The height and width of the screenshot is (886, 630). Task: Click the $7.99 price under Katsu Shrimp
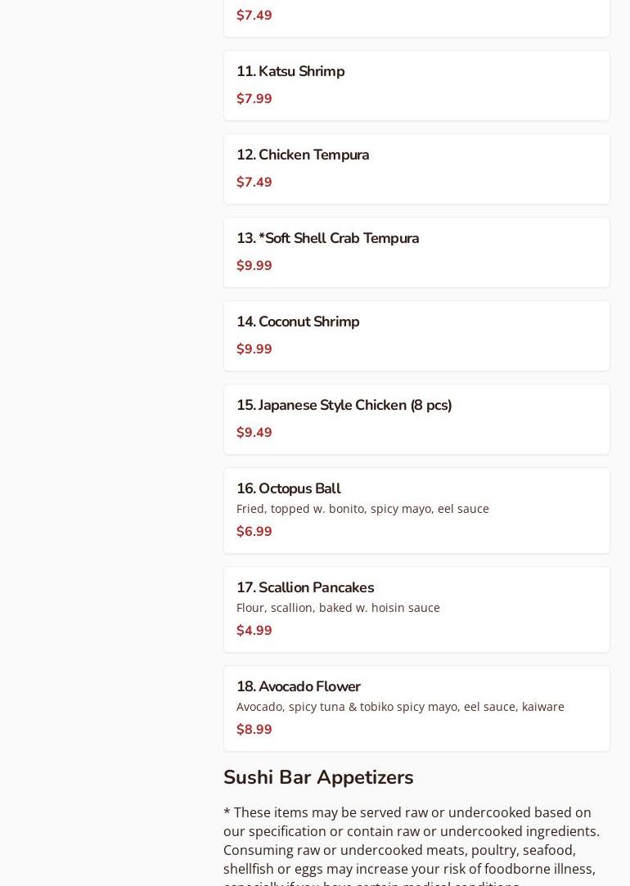pos(254,99)
